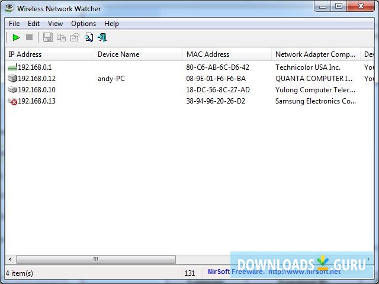Click MAC address 08-9E-01-F6-F6-BA
Viewport: 379px width, 284px height.
click(x=216, y=79)
